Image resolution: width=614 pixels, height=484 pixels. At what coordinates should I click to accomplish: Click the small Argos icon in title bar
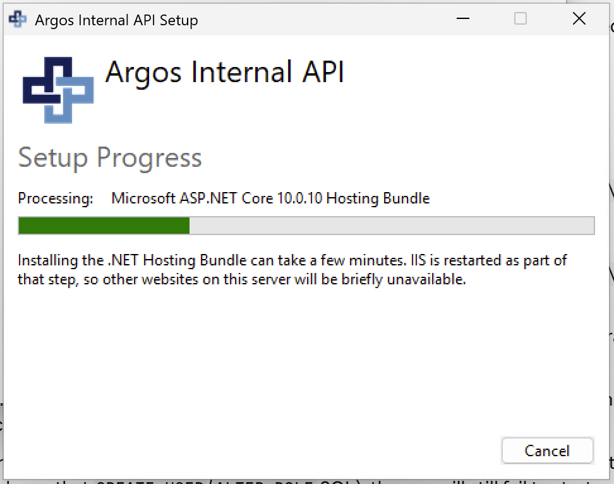click(x=18, y=19)
